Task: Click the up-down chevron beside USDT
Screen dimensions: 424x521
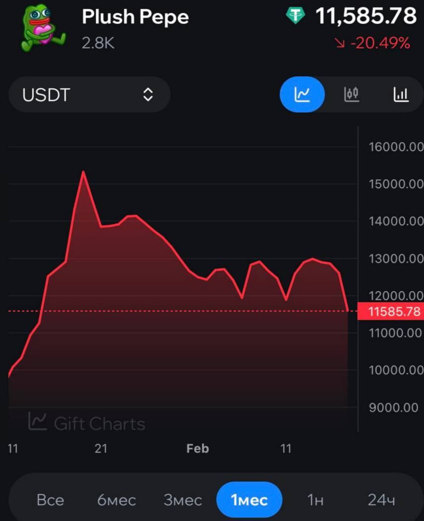Action: pyautogui.click(x=148, y=95)
